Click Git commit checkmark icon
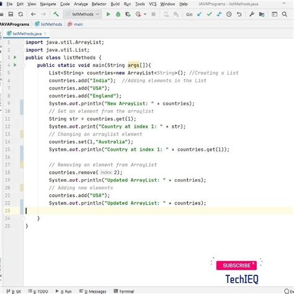This screenshot has height=294, width=294. pyautogui.click(x=209, y=14)
